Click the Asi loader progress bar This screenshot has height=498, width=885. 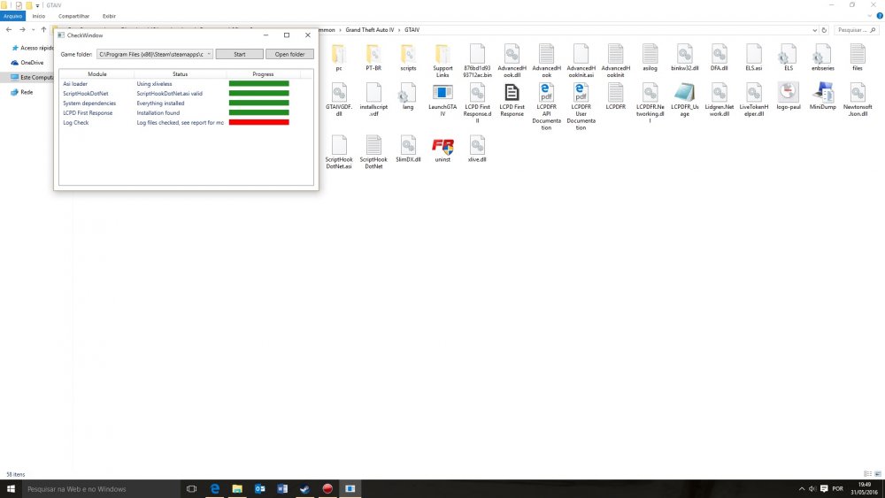(259, 83)
